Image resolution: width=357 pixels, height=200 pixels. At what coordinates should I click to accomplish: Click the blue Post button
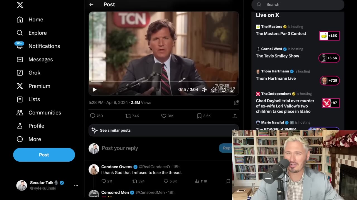(x=44, y=155)
